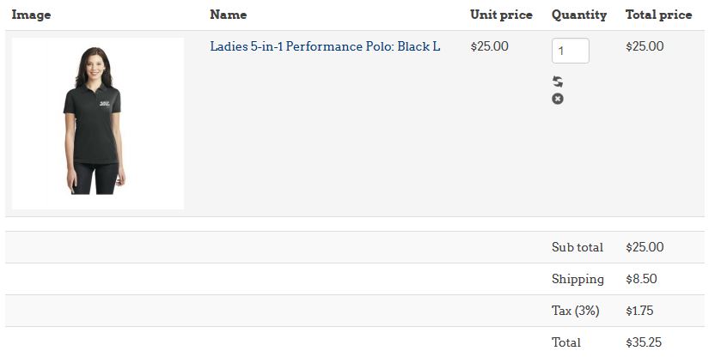Click the Shipping label
Image resolution: width=715 pixels, height=363 pixels.
coord(577,279)
